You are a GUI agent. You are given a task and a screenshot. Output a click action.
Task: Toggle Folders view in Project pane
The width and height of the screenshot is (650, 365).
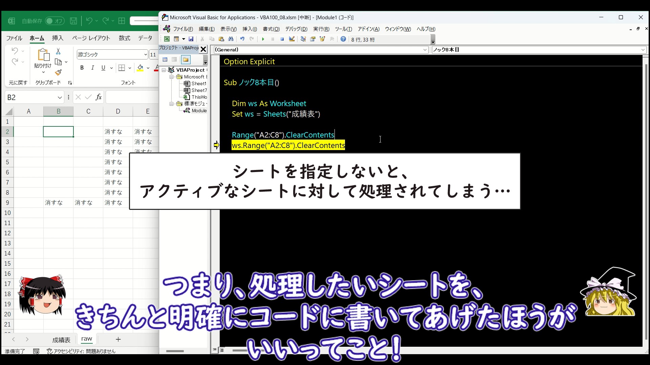(x=186, y=60)
